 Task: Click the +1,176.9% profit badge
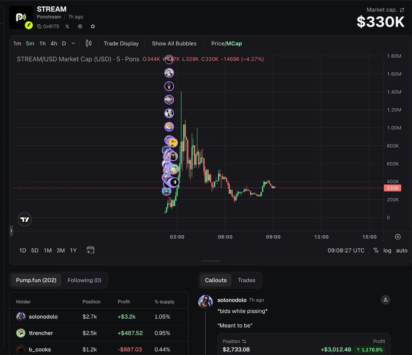369,350
